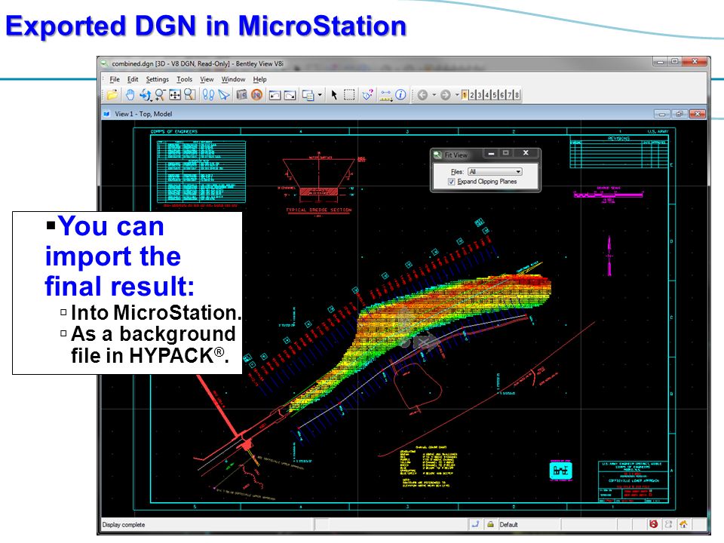
Task: Toggle view 3 in view toggles
Action: point(480,95)
